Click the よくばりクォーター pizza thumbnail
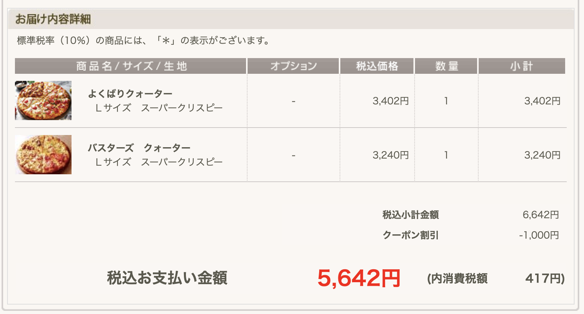Viewport: 584px width, 314px height. [43, 100]
